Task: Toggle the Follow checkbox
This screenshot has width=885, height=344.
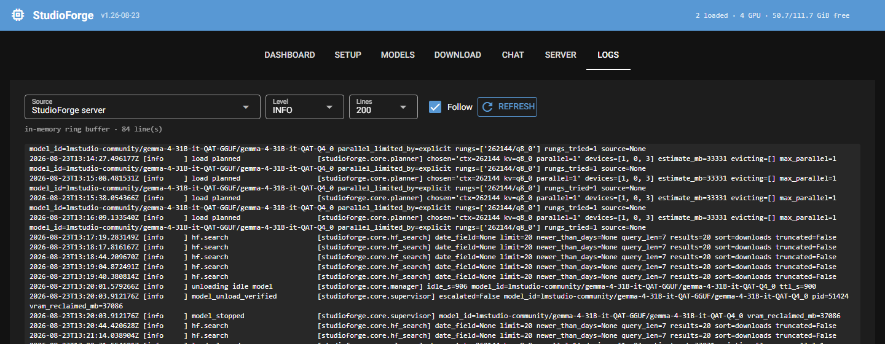Action: [435, 107]
